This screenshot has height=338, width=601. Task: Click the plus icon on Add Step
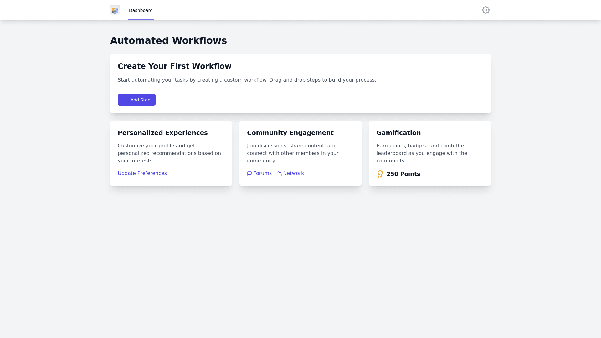125,100
